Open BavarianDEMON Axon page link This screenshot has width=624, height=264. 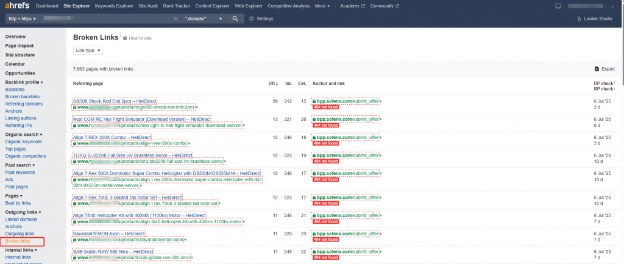pos(109,234)
